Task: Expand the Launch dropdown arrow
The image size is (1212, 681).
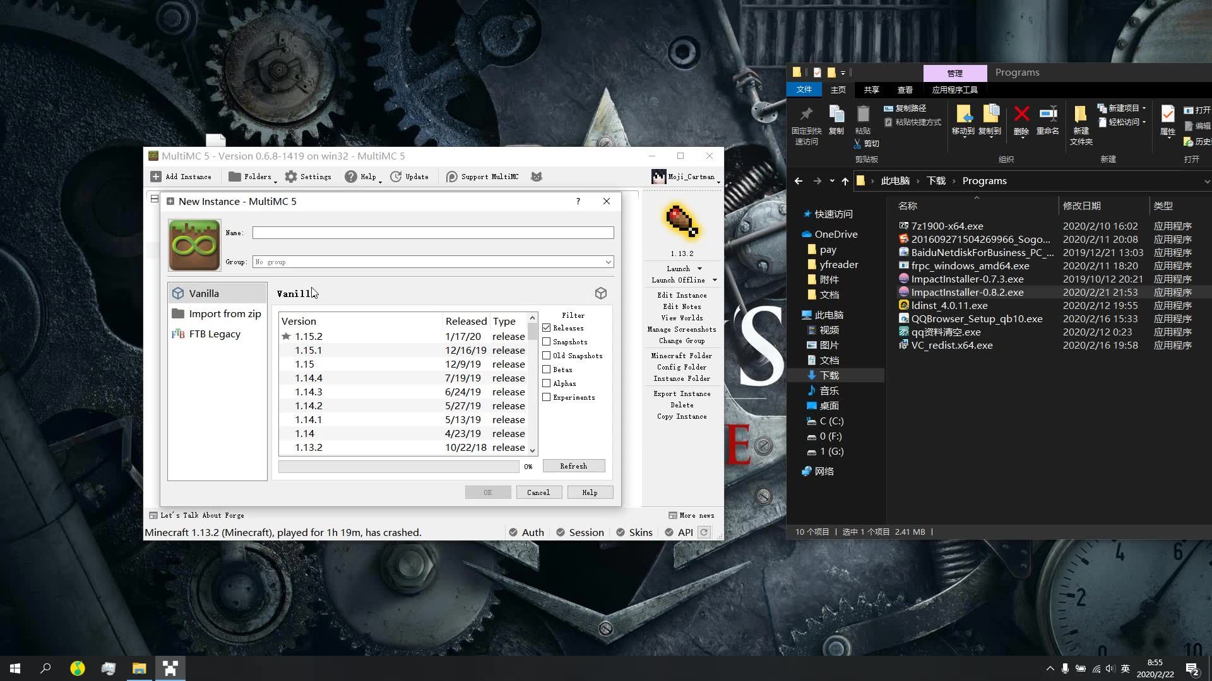Action: tap(699, 269)
